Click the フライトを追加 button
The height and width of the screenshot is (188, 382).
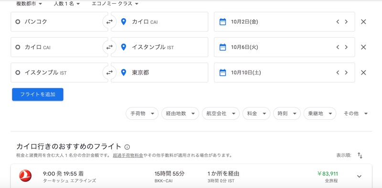pyautogui.click(x=38, y=94)
